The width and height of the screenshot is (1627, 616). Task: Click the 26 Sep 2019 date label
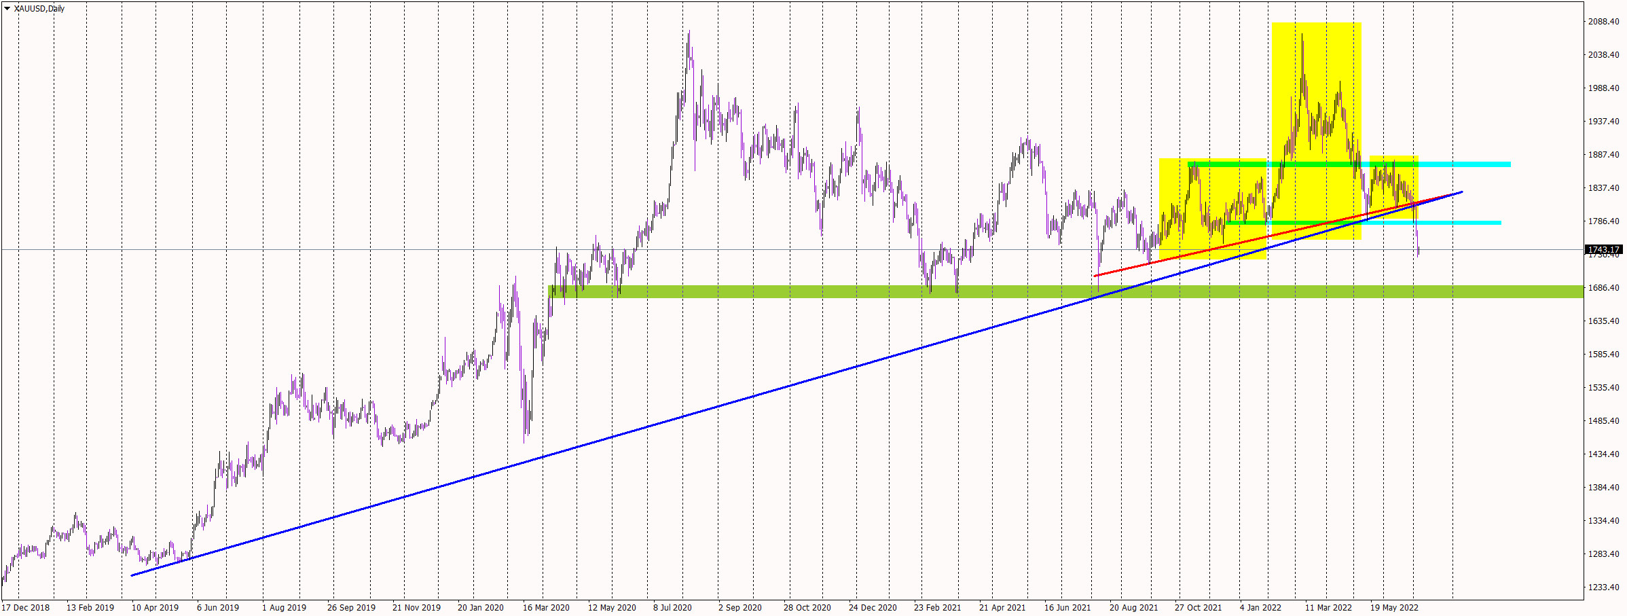coord(351,608)
